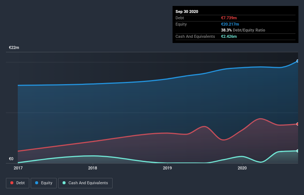The image size is (304, 195).
Task: Click the Sep 30 2020 tooltip date
Action: pyautogui.click(x=187, y=11)
